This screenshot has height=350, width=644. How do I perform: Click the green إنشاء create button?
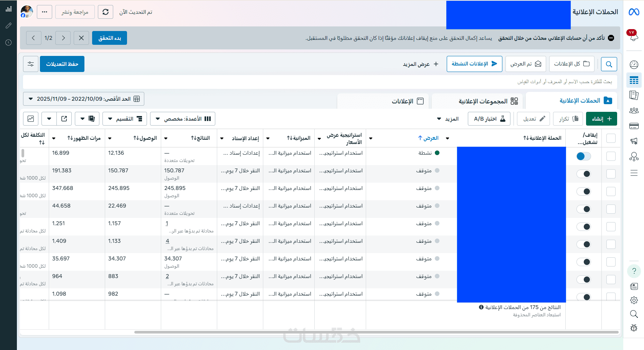point(601,119)
